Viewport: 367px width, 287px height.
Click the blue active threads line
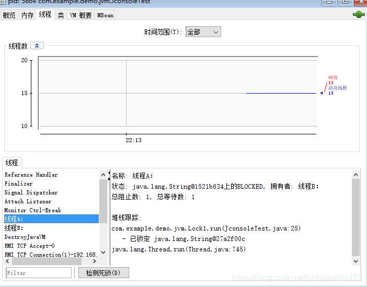click(x=281, y=93)
